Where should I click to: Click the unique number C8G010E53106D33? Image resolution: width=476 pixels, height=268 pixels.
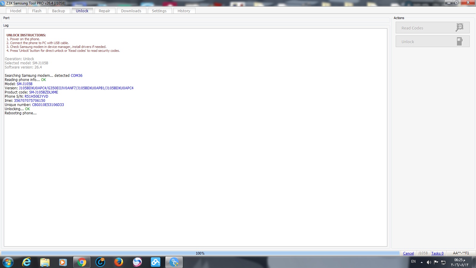pyautogui.click(x=48, y=105)
